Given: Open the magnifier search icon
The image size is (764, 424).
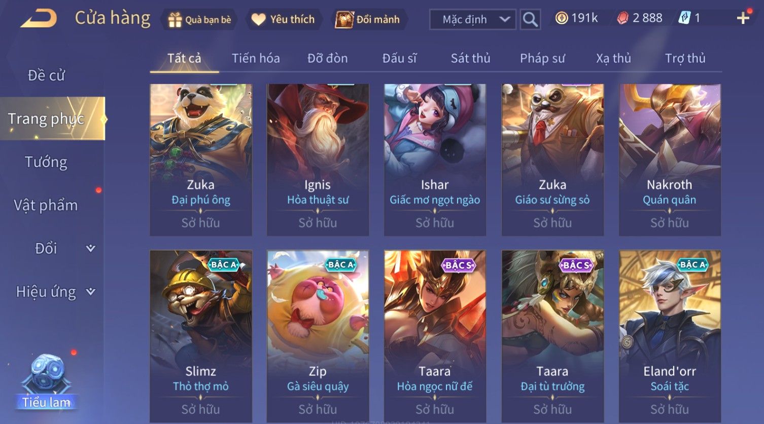Looking at the screenshot, I should pyautogui.click(x=530, y=20).
